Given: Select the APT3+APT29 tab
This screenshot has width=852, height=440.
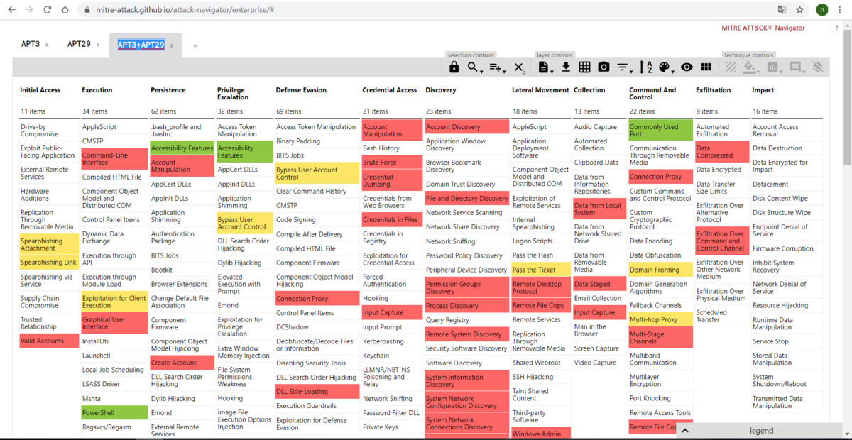Looking at the screenshot, I should coord(141,44).
